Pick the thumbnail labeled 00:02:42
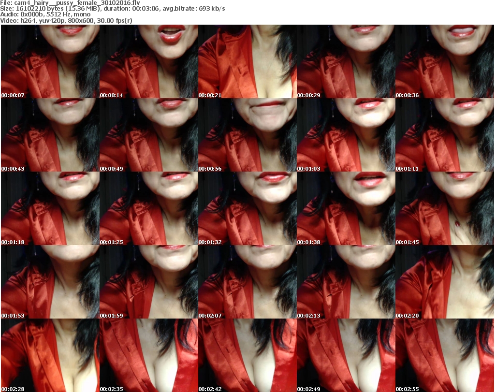The image size is (495, 392). (x=247, y=356)
